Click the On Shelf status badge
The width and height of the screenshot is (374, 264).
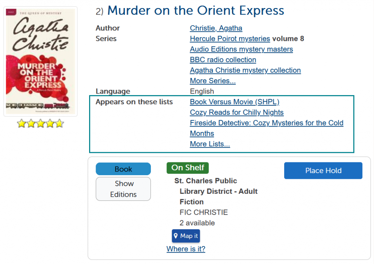tap(188, 168)
